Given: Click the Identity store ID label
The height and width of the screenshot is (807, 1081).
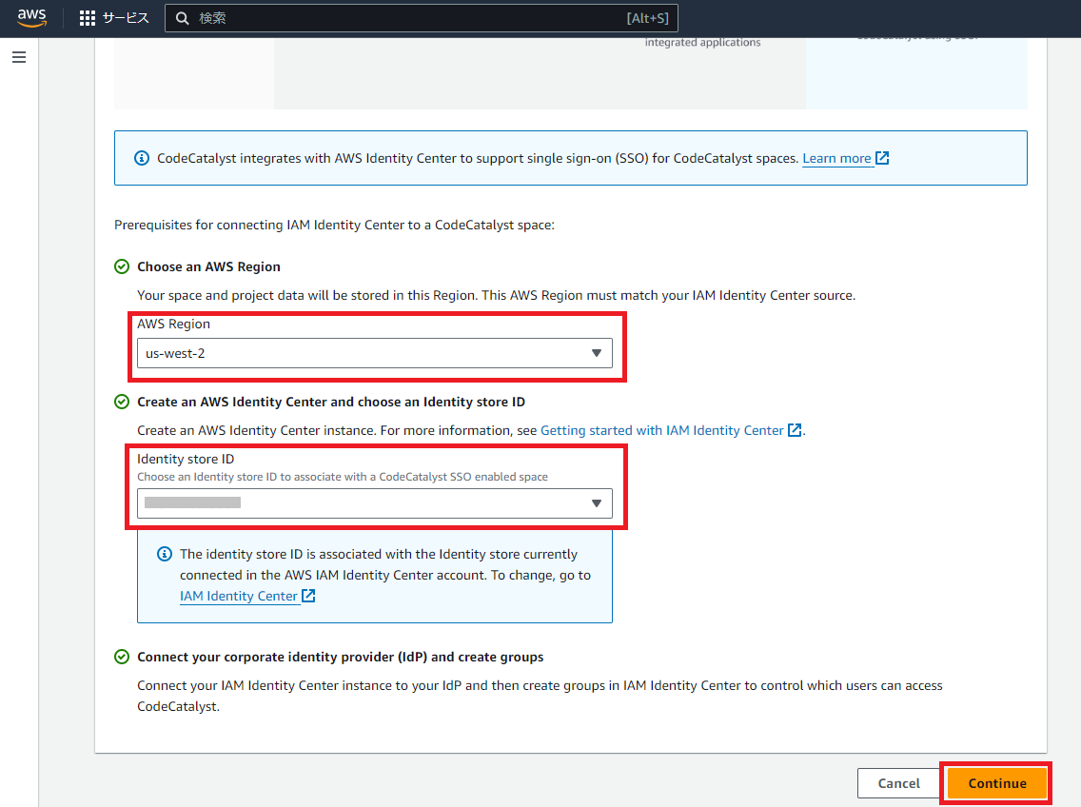Looking at the screenshot, I should click(x=186, y=460).
